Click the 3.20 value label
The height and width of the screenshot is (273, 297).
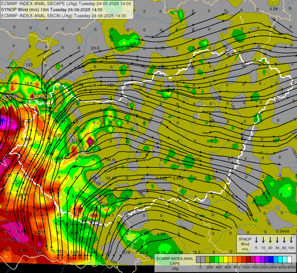coord(212,178)
